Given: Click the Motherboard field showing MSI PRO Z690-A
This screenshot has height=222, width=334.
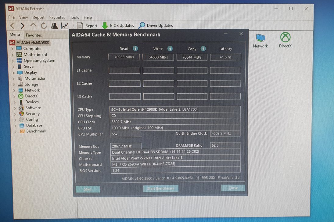Looking at the screenshot, I should 175,164.
